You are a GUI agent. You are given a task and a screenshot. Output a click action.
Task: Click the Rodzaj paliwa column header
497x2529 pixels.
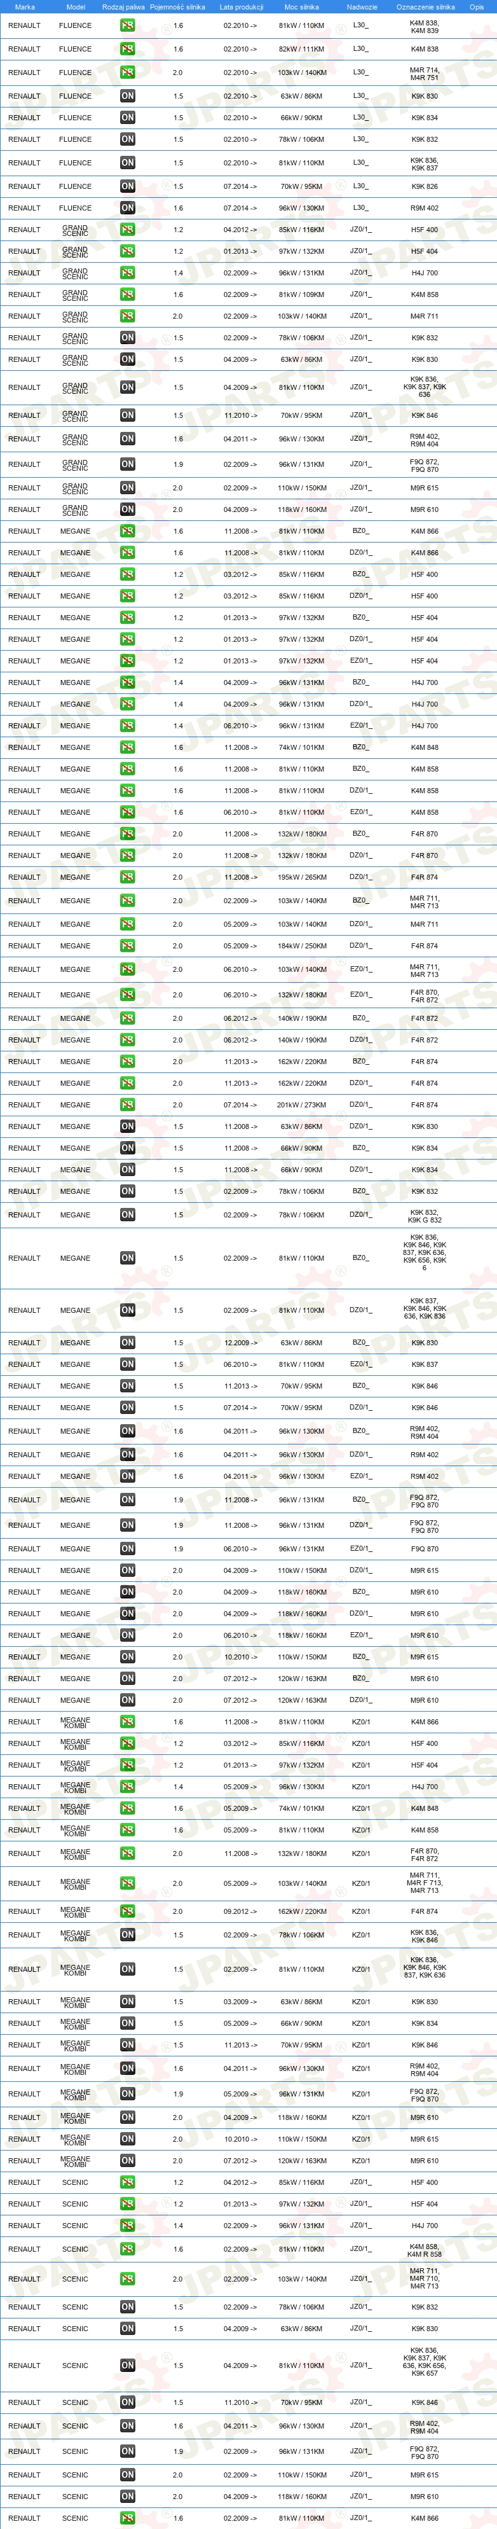coord(123,7)
